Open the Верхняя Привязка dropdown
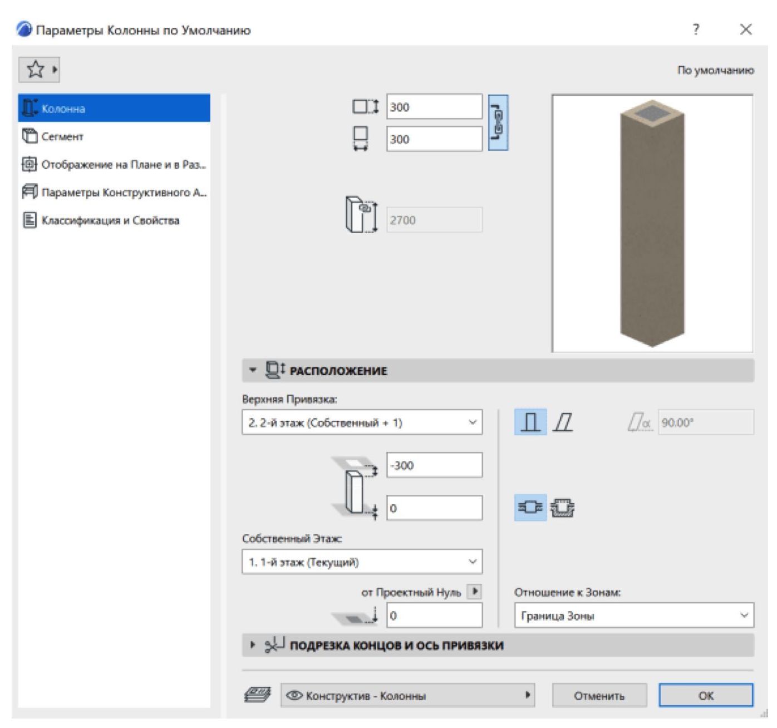 (x=362, y=422)
